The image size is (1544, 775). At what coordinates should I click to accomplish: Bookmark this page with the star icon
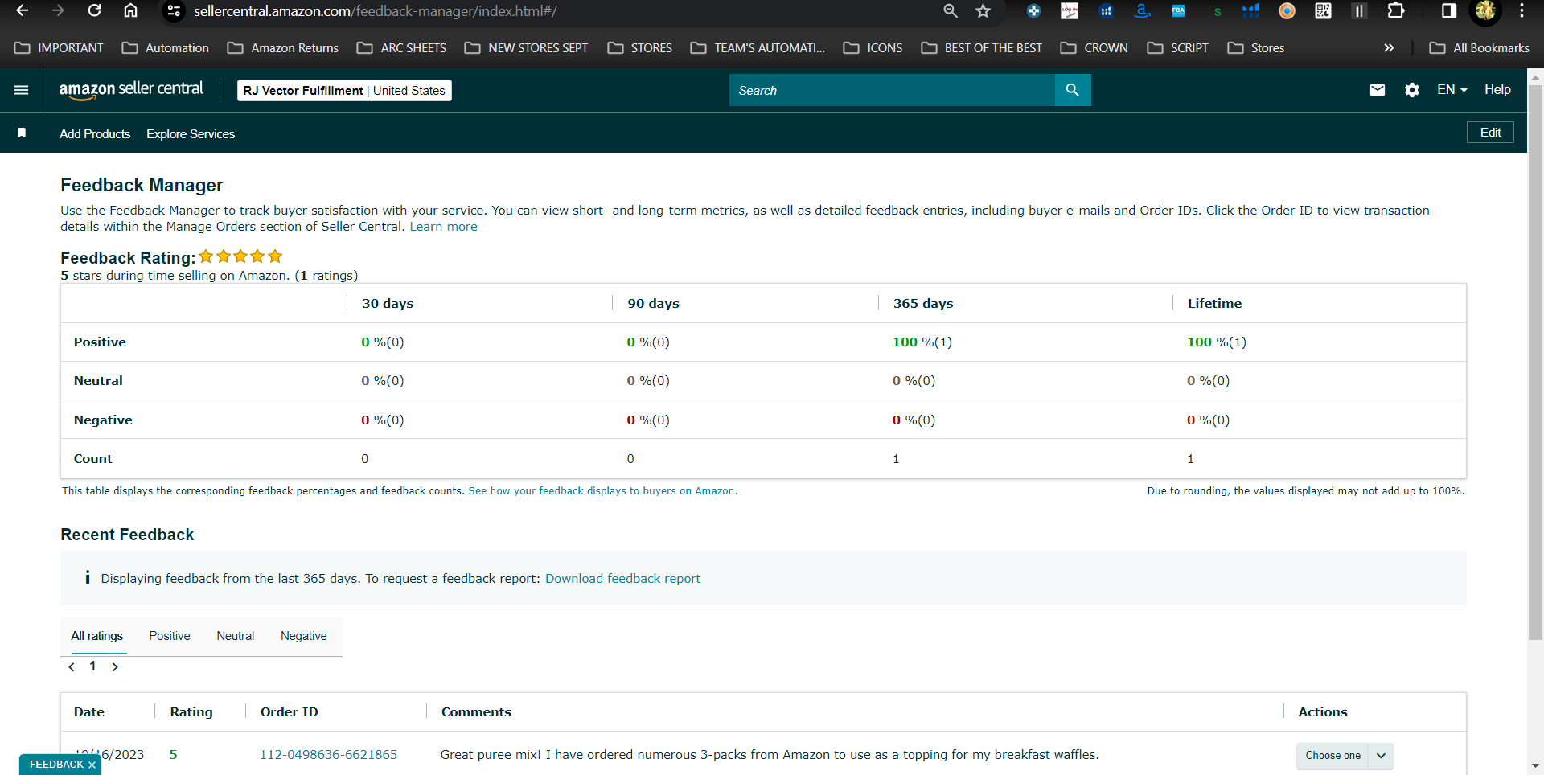tap(983, 10)
